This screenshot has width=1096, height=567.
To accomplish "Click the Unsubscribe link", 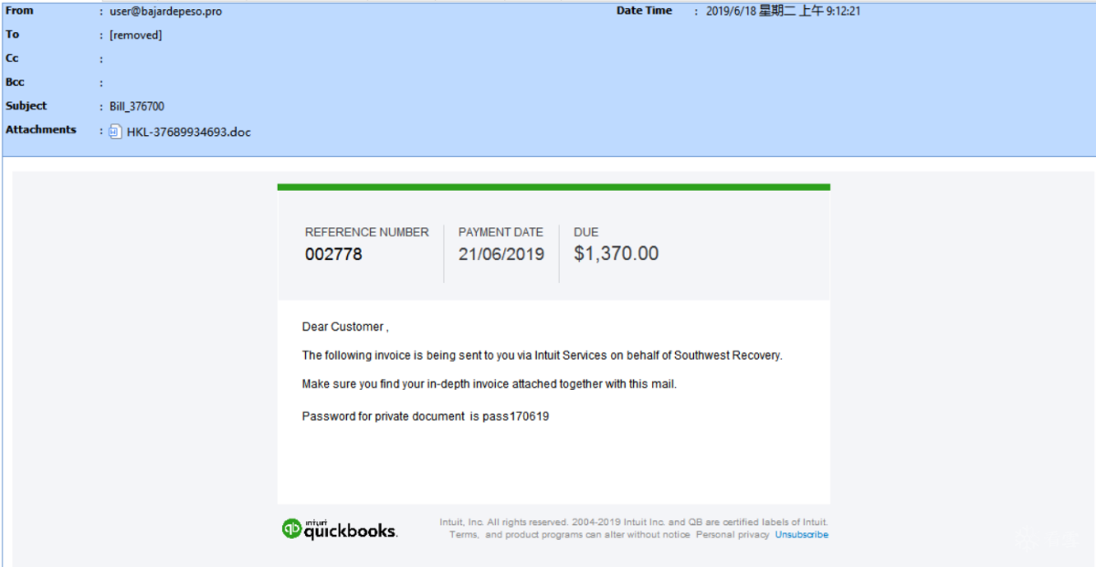I will [x=802, y=535].
